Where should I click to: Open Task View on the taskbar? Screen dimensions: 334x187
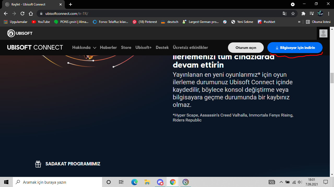pyautogui.click(x=121, y=182)
